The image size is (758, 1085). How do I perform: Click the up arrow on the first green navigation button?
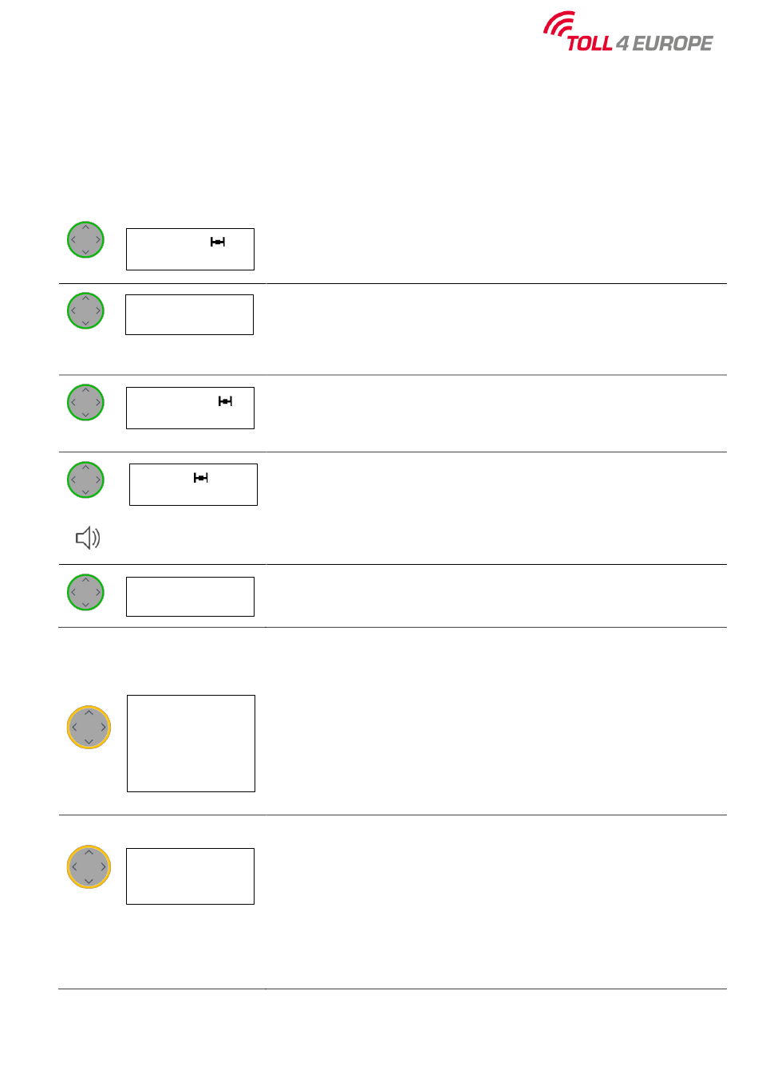85,227
